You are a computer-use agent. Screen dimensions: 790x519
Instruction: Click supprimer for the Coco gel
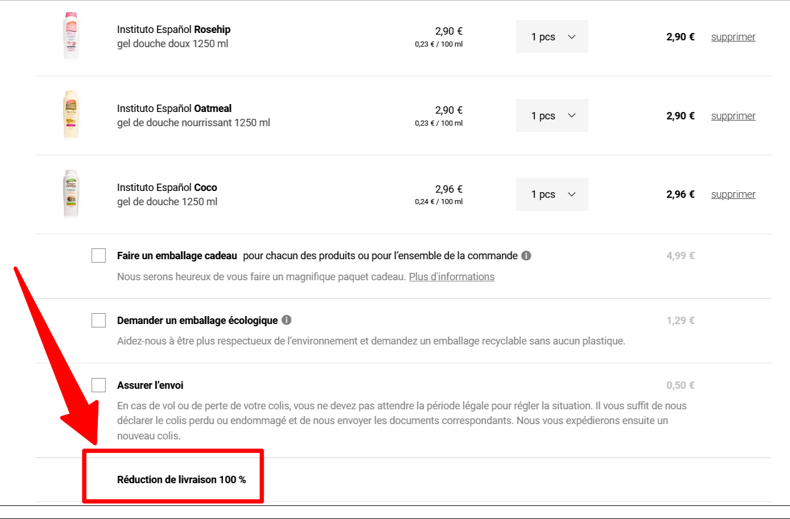click(x=733, y=194)
